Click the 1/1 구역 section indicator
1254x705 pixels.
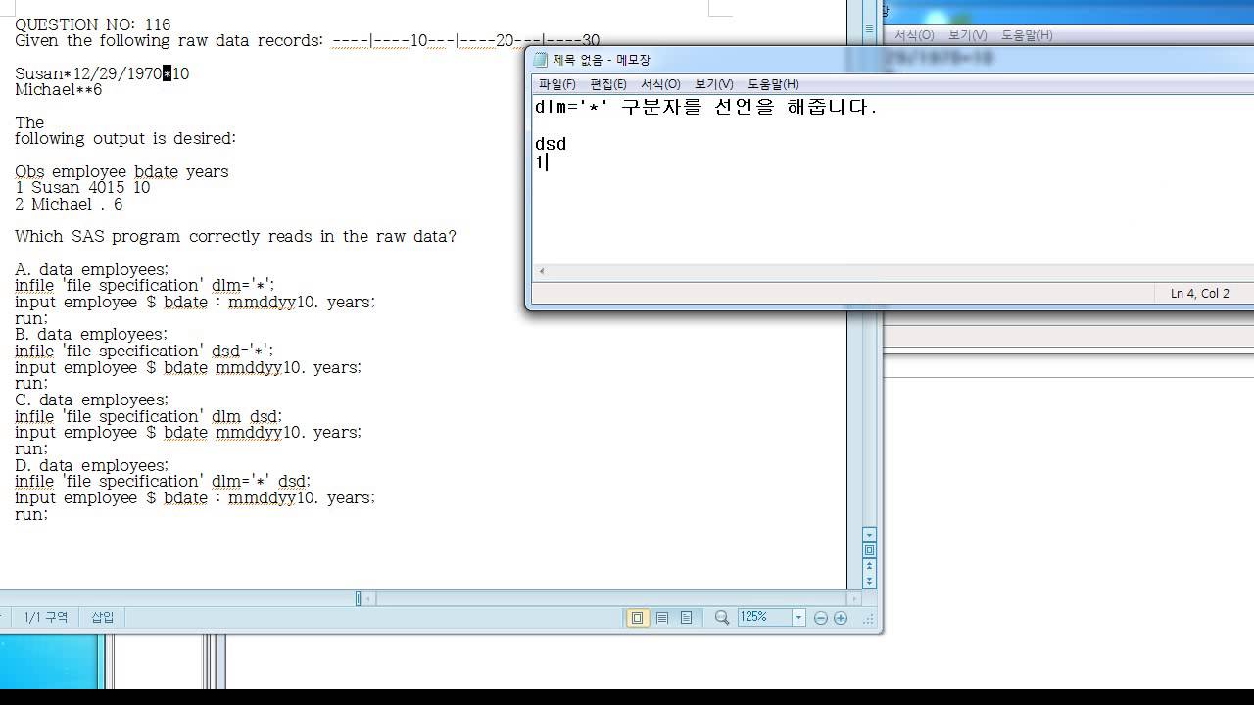(46, 617)
